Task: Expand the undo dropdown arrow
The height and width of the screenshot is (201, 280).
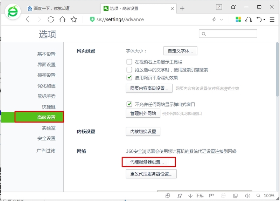Action: (264, 20)
